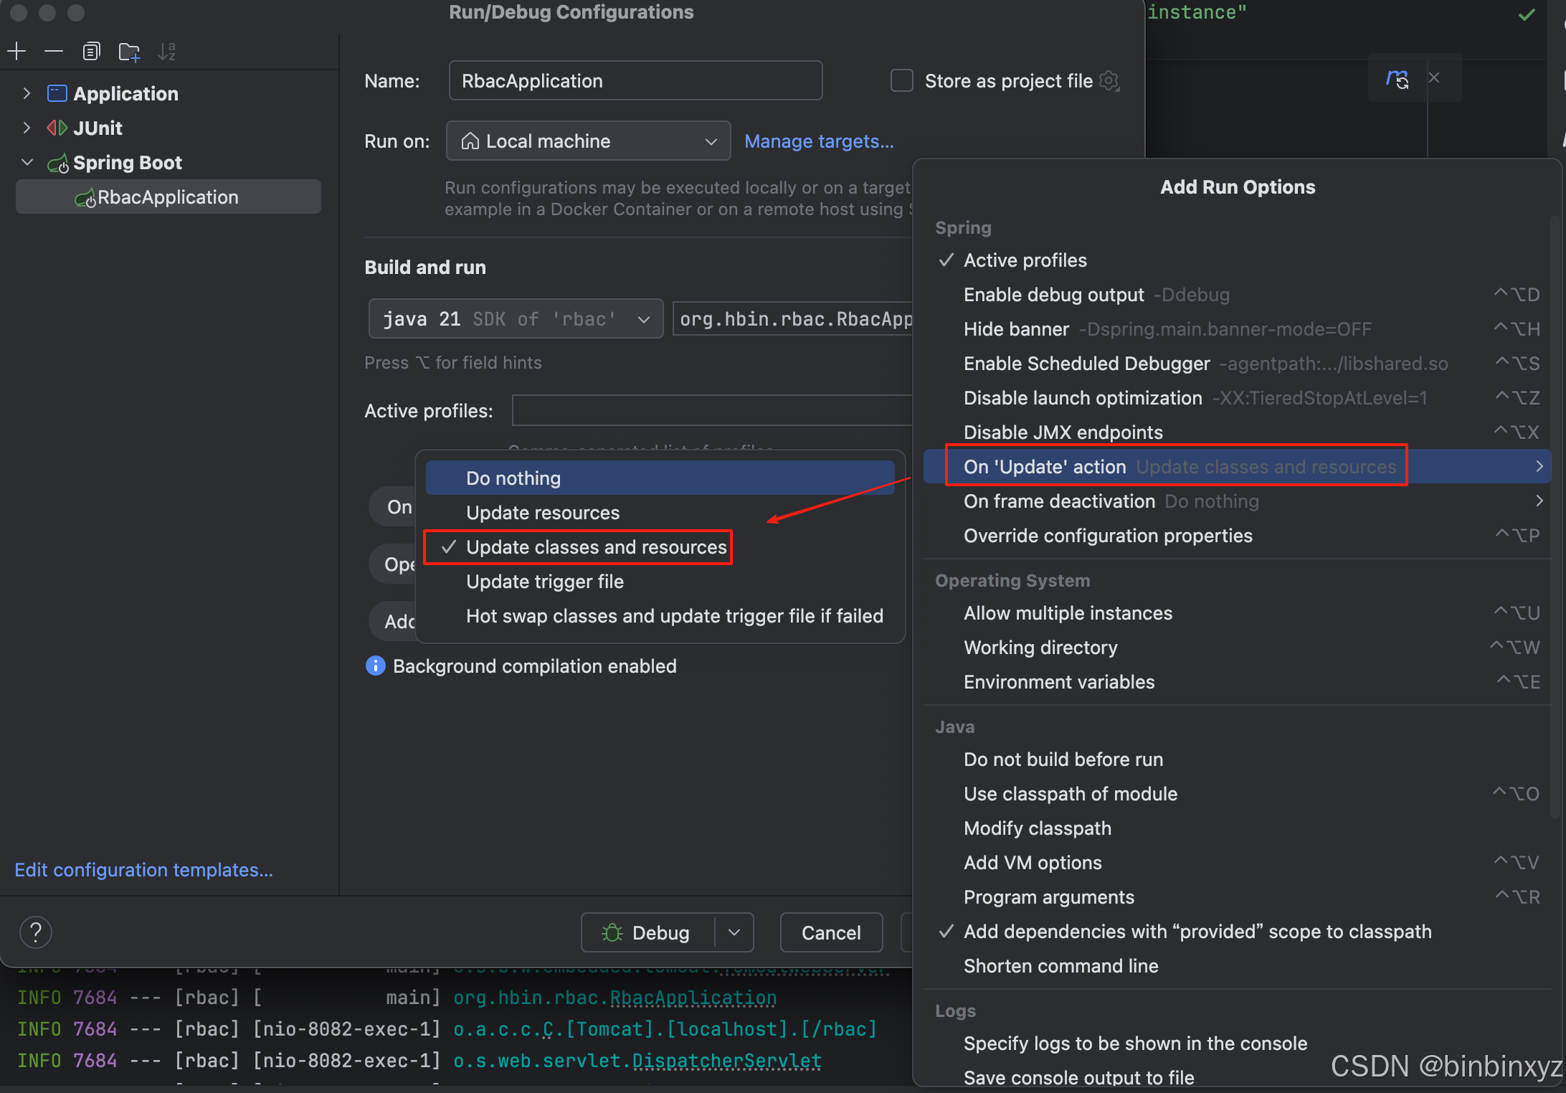Open Edit configuration templates link
Screen dimensions: 1566x1093
tap(143, 870)
